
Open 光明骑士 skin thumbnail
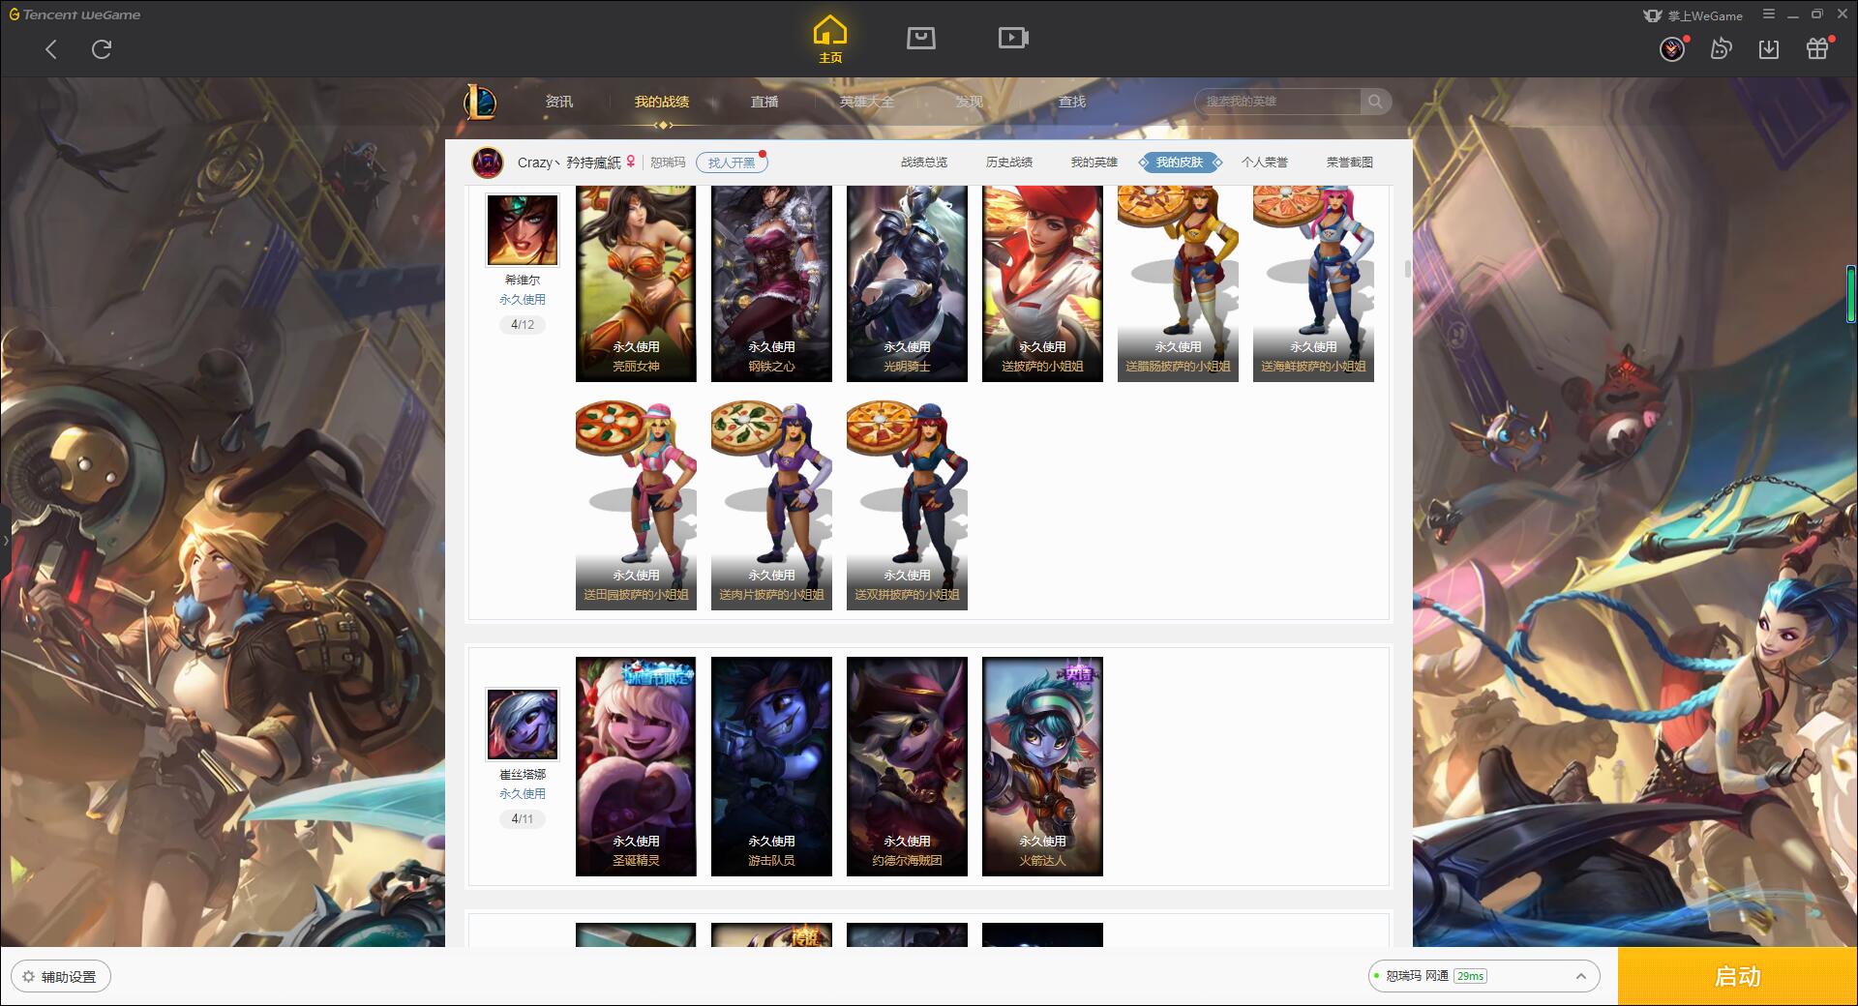click(907, 283)
